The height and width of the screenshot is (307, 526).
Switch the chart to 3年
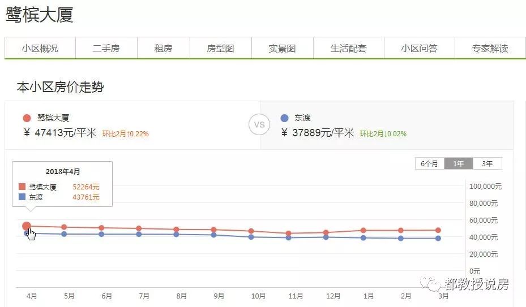click(x=487, y=163)
